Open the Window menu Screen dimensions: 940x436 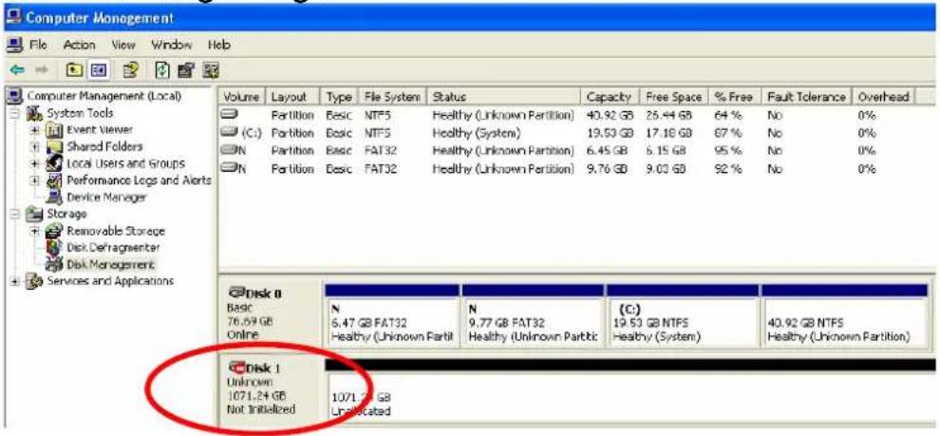coord(171,45)
